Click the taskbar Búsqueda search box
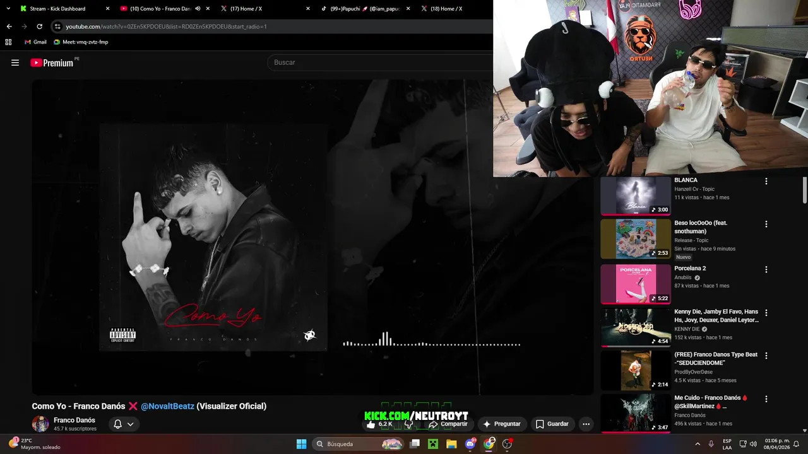 pyautogui.click(x=359, y=444)
